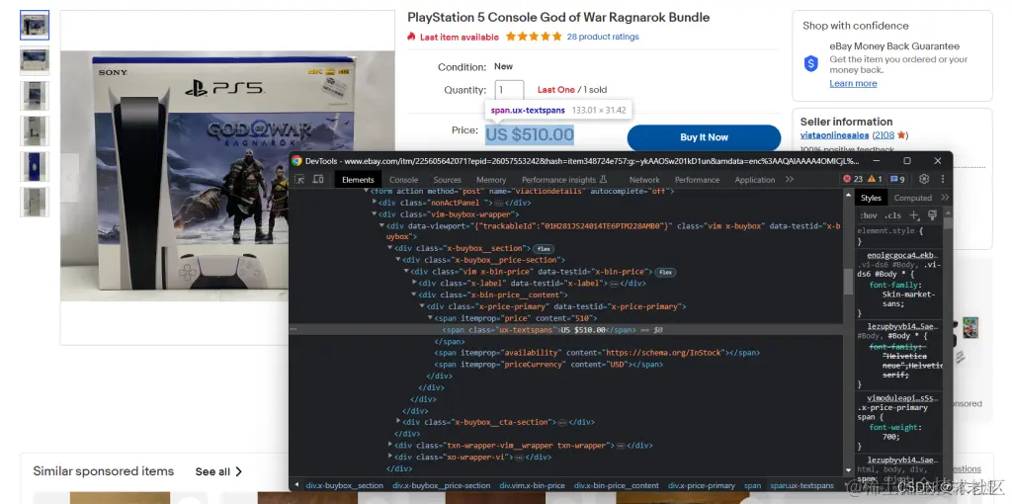Open the Sources tab
The width and height of the screenshot is (1012, 504).
448,180
